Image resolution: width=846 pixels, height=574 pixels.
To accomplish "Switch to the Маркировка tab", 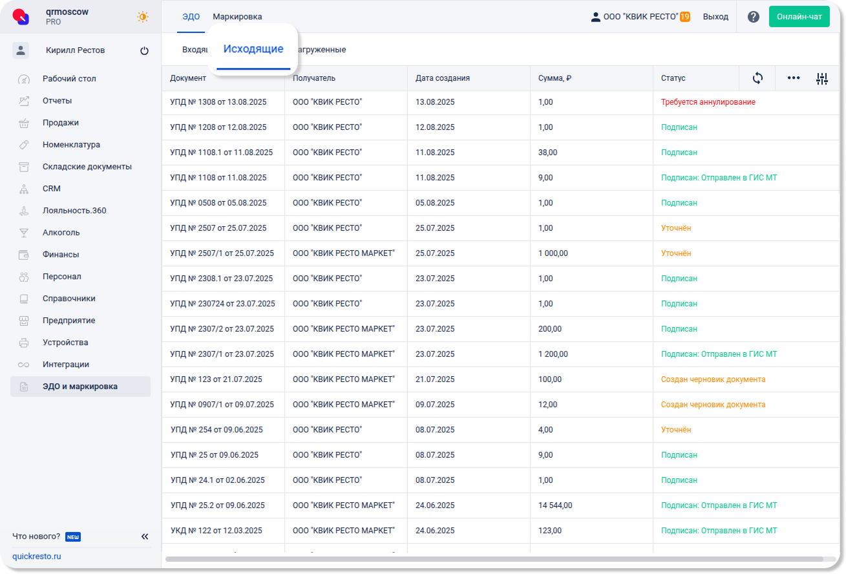I will click(x=237, y=17).
